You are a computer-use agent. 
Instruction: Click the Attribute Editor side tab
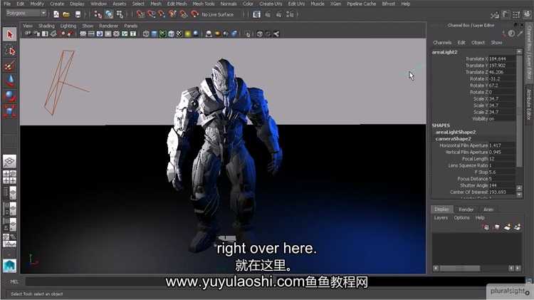click(529, 104)
